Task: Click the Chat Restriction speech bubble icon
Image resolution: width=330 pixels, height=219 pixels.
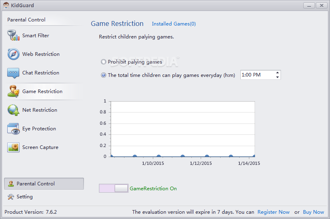Action: pyautogui.click(x=13, y=73)
